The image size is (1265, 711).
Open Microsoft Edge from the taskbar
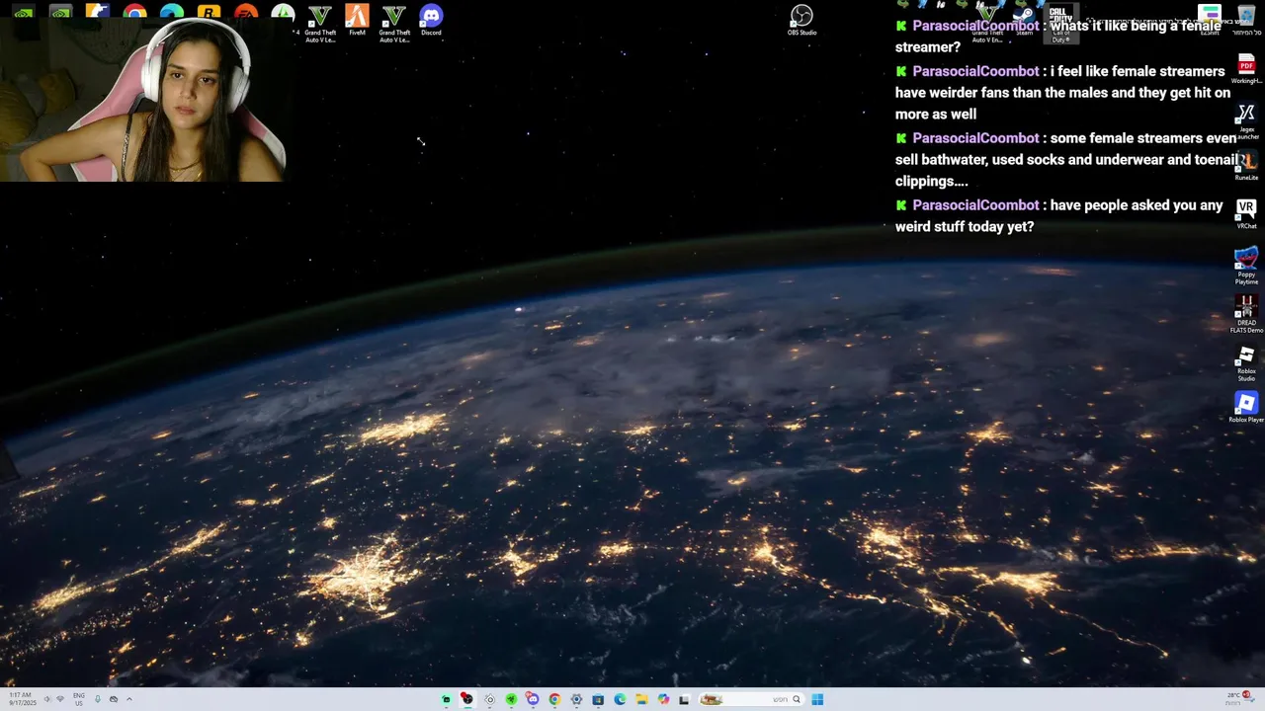tap(620, 699)
